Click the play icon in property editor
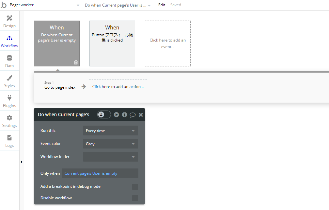 point(116,114)
